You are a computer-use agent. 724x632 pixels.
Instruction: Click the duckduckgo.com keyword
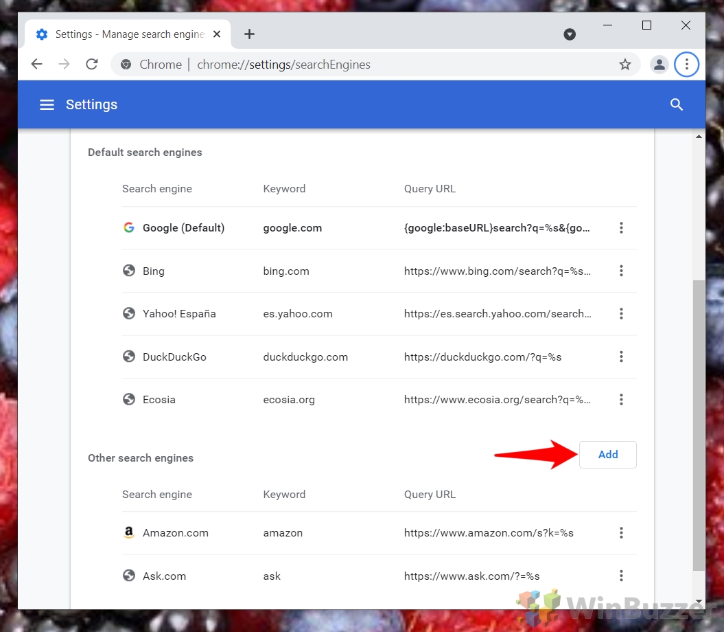pos(305,357)
